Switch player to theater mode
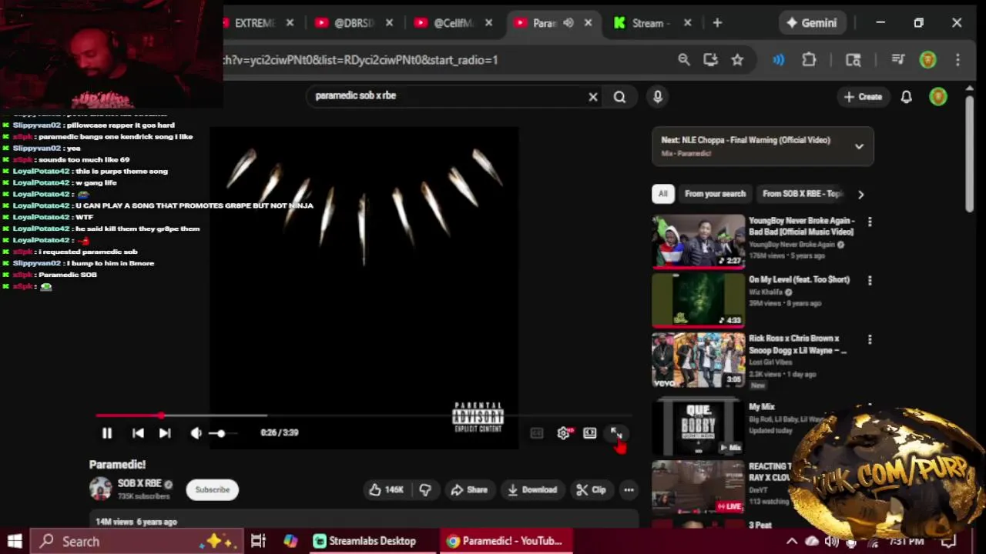 (590, 433)
